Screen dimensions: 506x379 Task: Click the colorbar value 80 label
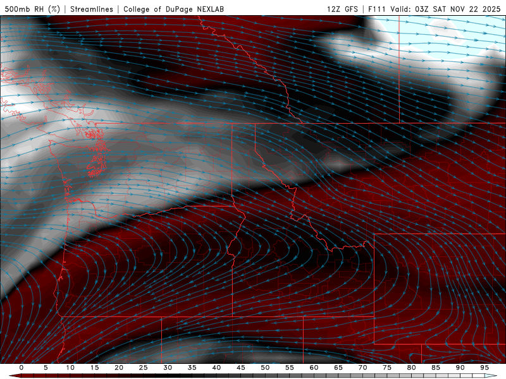coord(411,368)
